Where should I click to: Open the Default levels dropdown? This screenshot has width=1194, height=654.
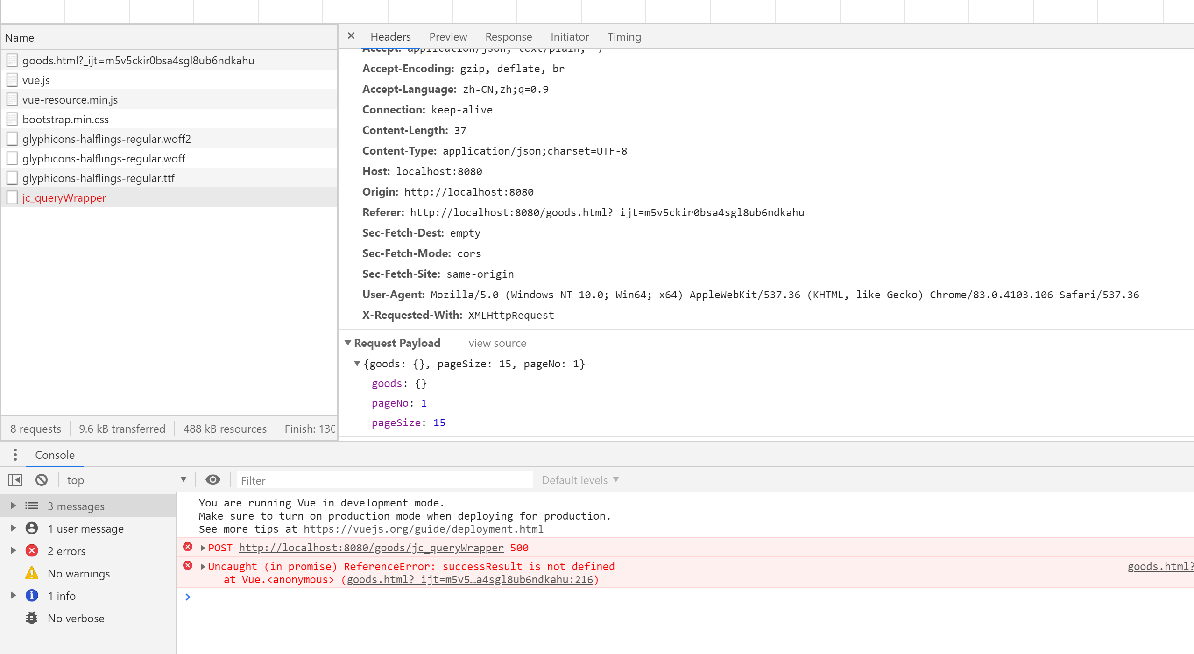580,480
